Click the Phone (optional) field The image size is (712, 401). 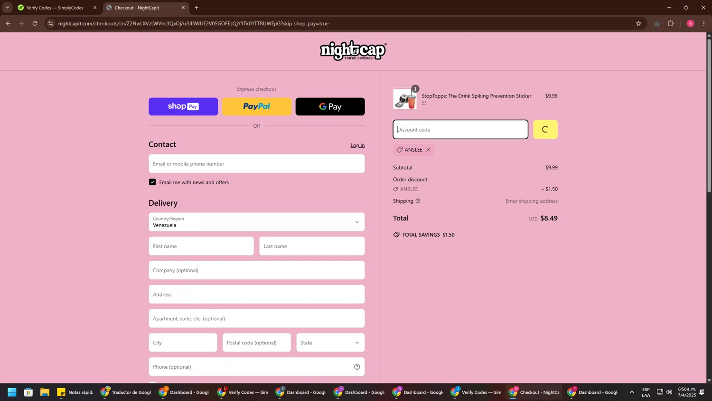[x=256, y=367]
